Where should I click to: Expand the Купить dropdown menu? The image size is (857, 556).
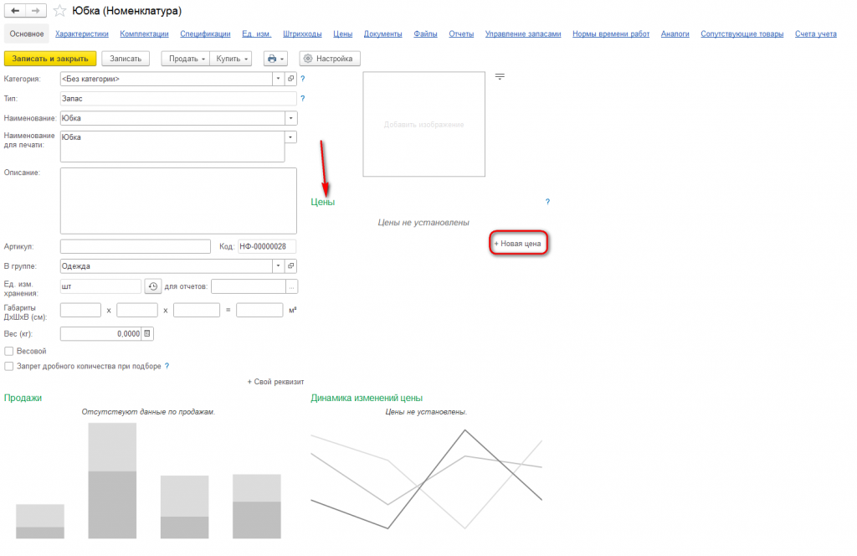pos(231,59)
